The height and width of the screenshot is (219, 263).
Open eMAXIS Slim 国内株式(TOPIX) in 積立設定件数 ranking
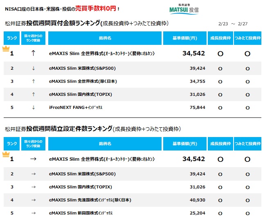pyautogui.click(x=81, y=187)
